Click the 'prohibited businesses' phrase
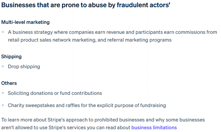 coord(120,120)
